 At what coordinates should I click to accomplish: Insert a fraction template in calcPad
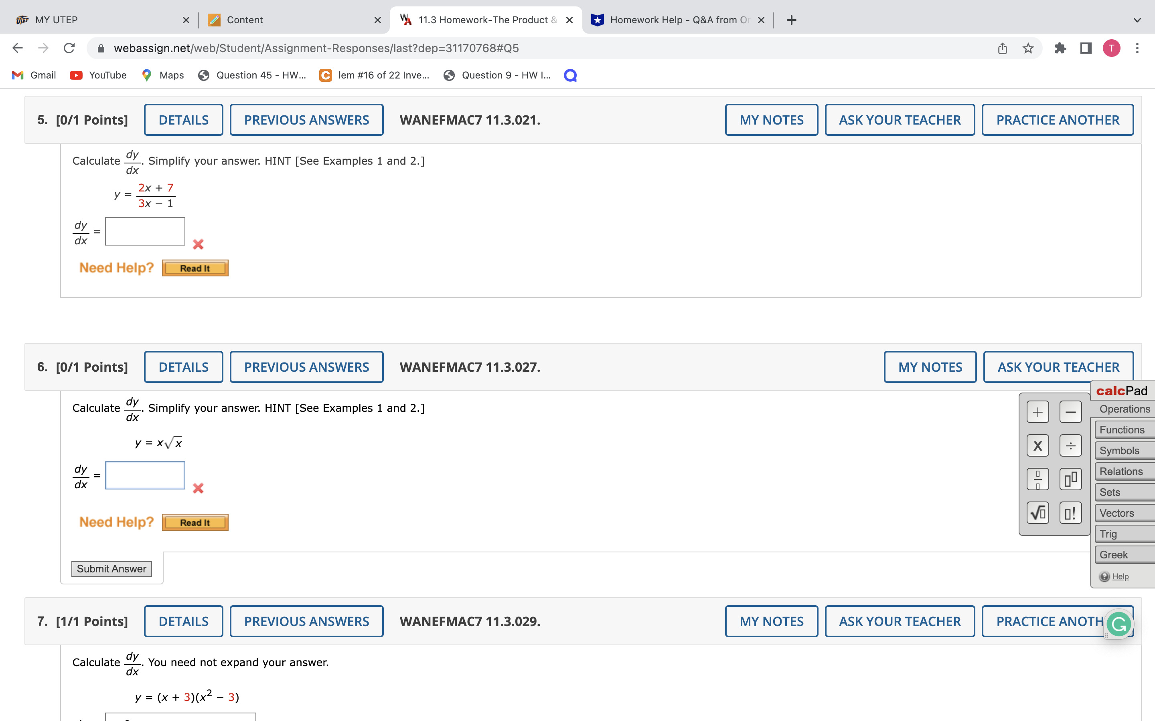click(1037, 479)
